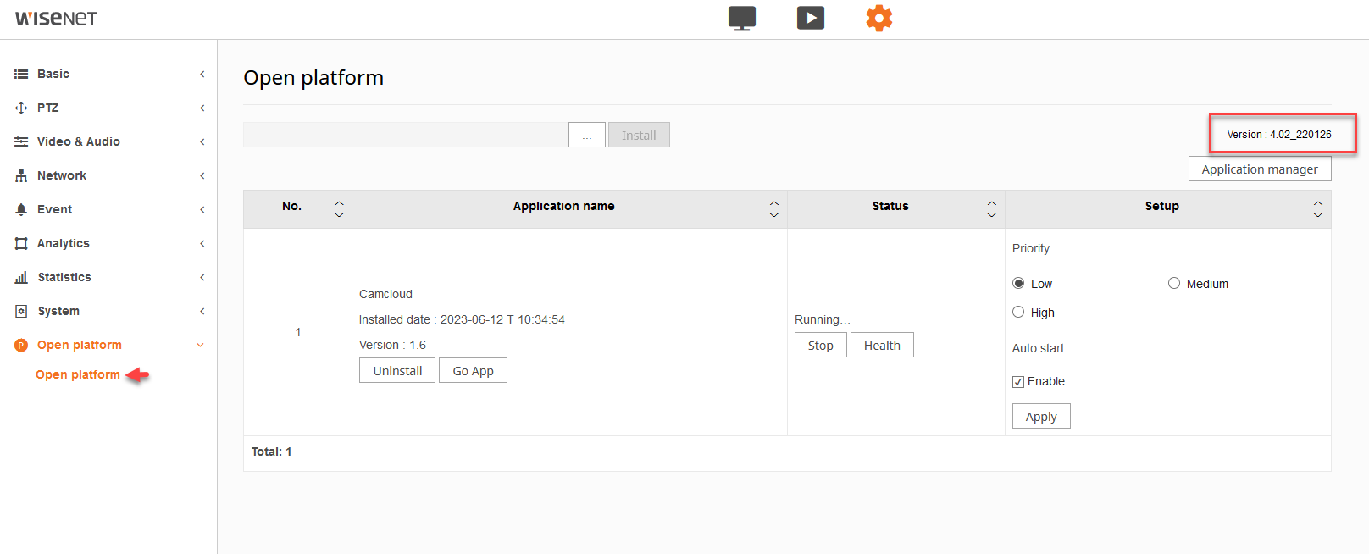The height and width of the screenshot is (554, 1369).
Task: Open the live monitor view icon
Action: pos(742,18)
